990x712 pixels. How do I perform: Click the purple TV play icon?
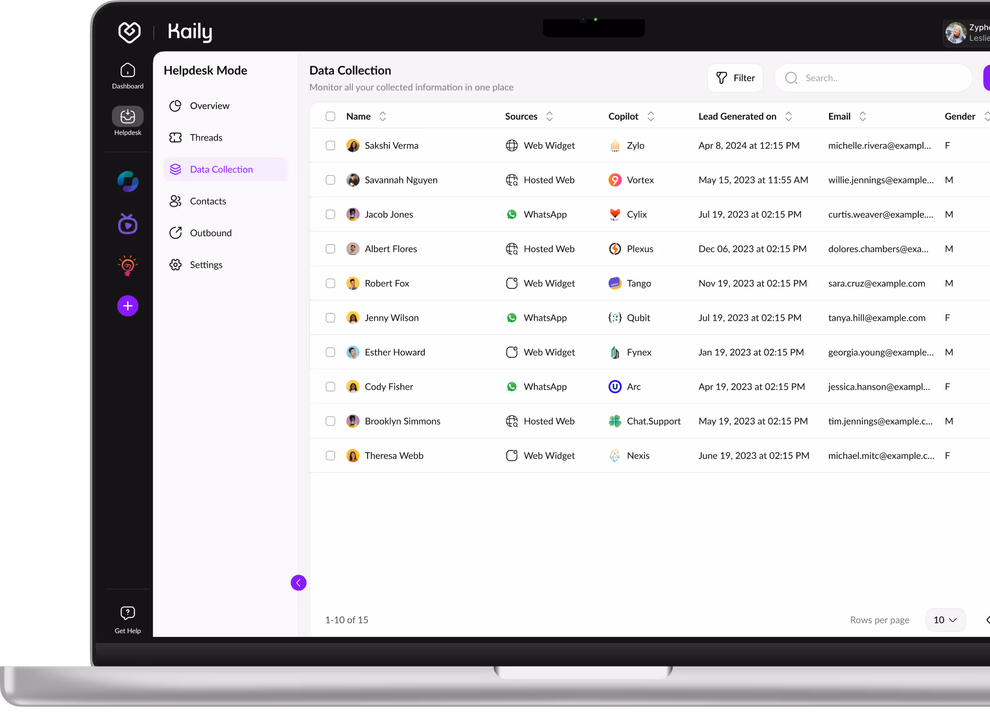coord(127,224)
